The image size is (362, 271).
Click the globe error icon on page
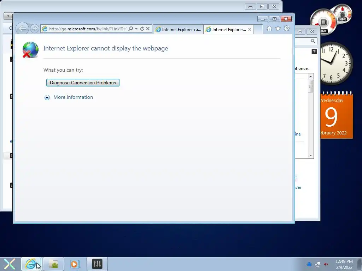pos(30,50)
